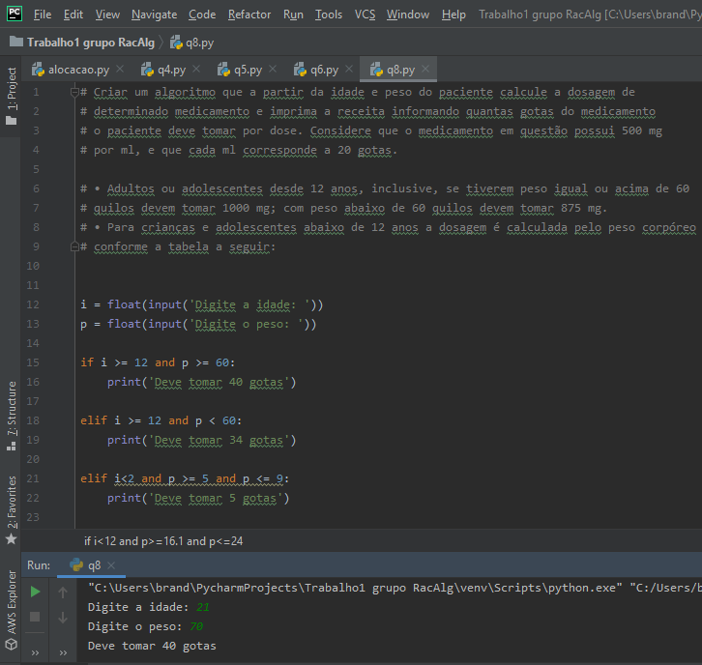Click 'elif i >= 12 and p < 60:' line
702x665 pixels.
click(x=161, y=420)
